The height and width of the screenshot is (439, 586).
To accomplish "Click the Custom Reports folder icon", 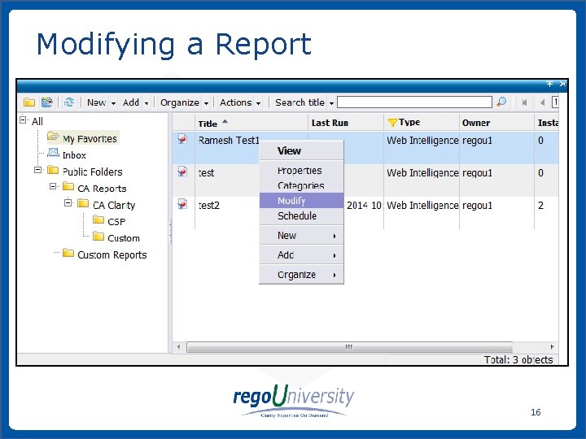I will pos(68,253).
